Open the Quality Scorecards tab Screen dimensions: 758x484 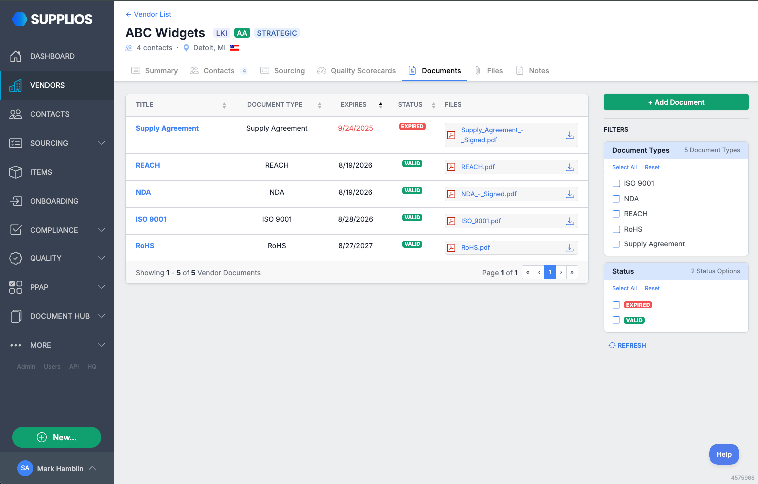356,71
